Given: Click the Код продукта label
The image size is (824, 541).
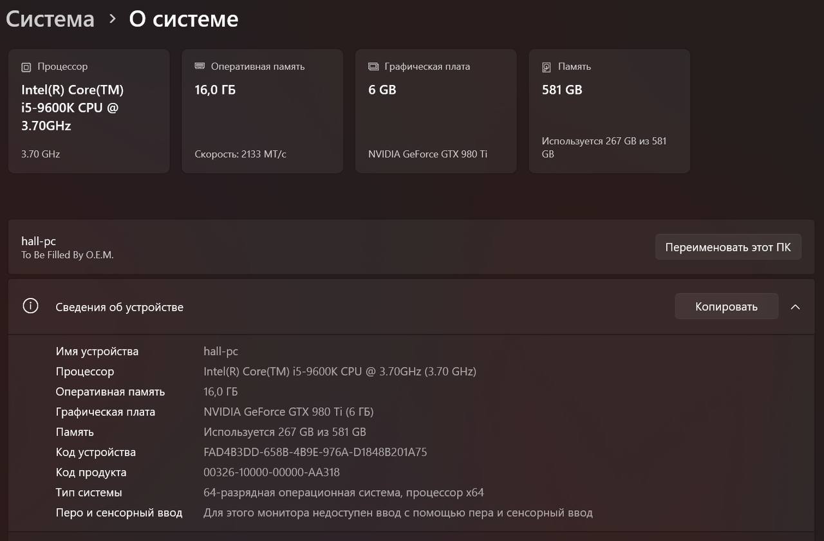Looking at the screenshot, I should pos(91,472).
